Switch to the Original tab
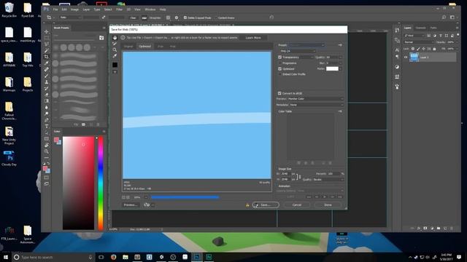This screenshot has width=467, height=262. [x=128, y=47]
